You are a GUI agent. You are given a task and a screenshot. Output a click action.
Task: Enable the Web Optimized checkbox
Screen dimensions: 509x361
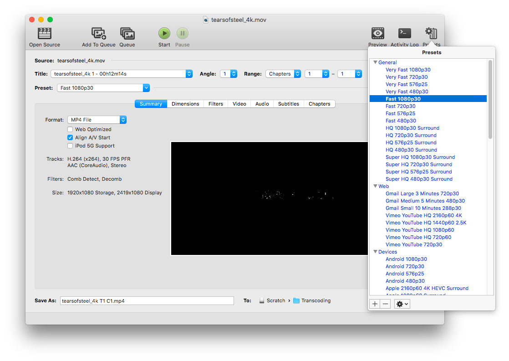tap(70, 129)
